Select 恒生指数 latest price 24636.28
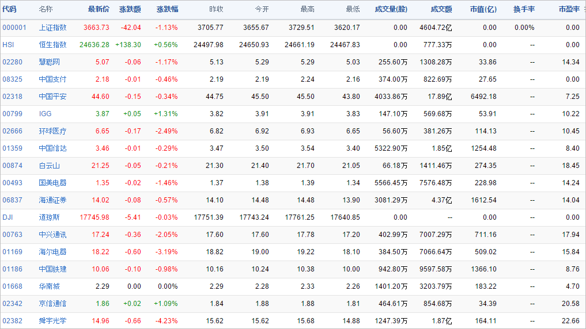The image size is (586, 329). 94,45
